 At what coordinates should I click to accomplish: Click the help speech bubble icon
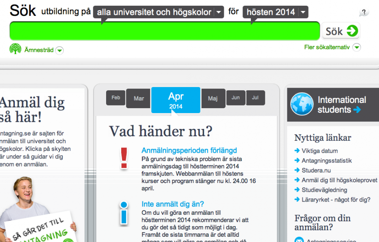[x=364, y=12]
